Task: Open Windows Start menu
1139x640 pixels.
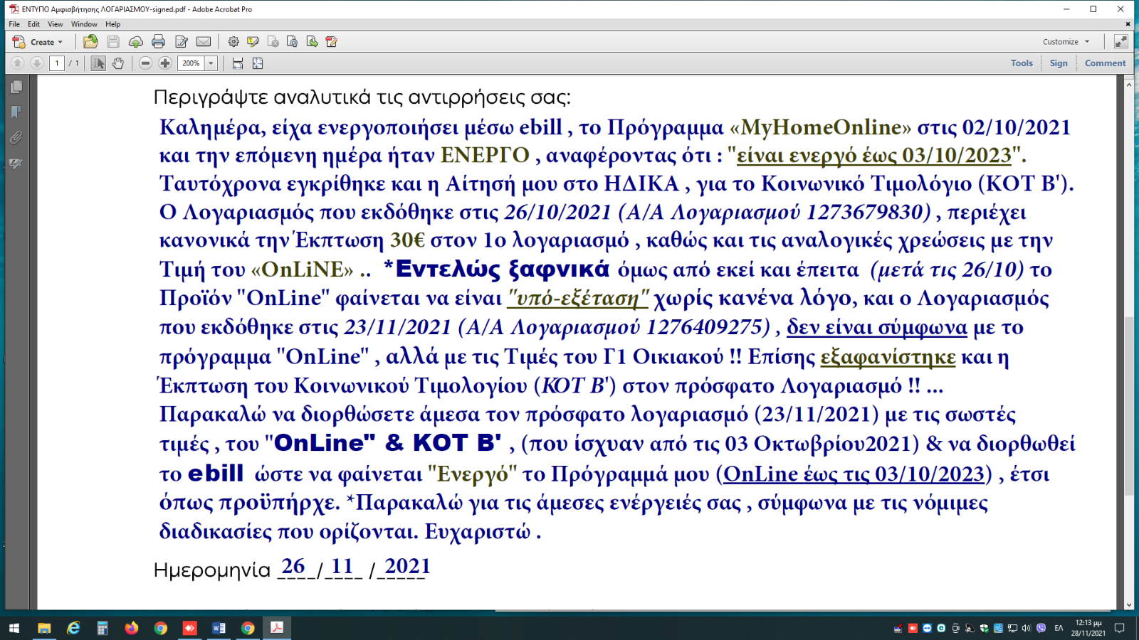Action: point(14,628)
